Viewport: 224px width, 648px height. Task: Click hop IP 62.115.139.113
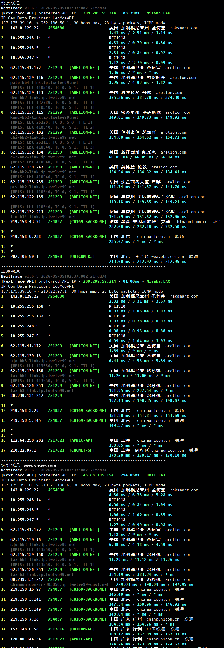point(27,93)
